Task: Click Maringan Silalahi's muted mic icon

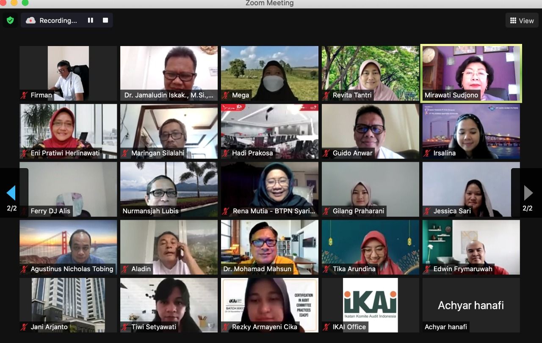Action: (125, 153)
